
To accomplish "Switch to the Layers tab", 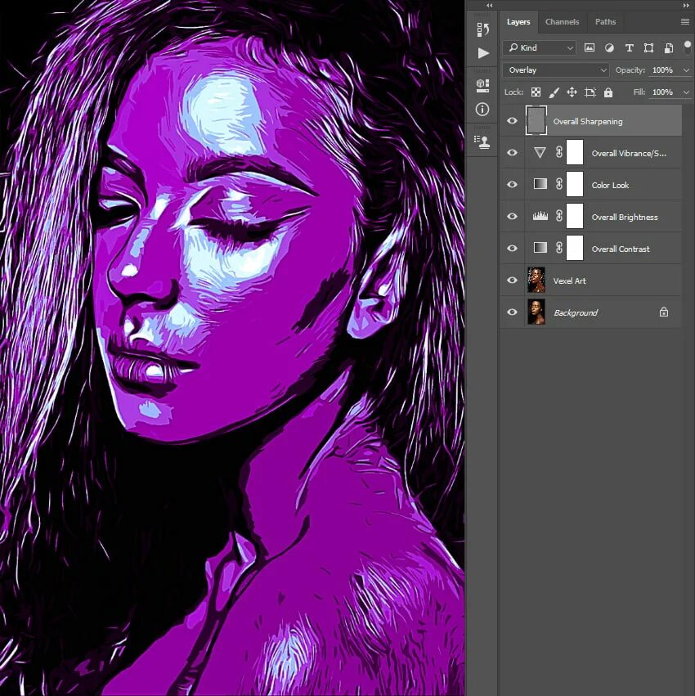I will 518,22.
